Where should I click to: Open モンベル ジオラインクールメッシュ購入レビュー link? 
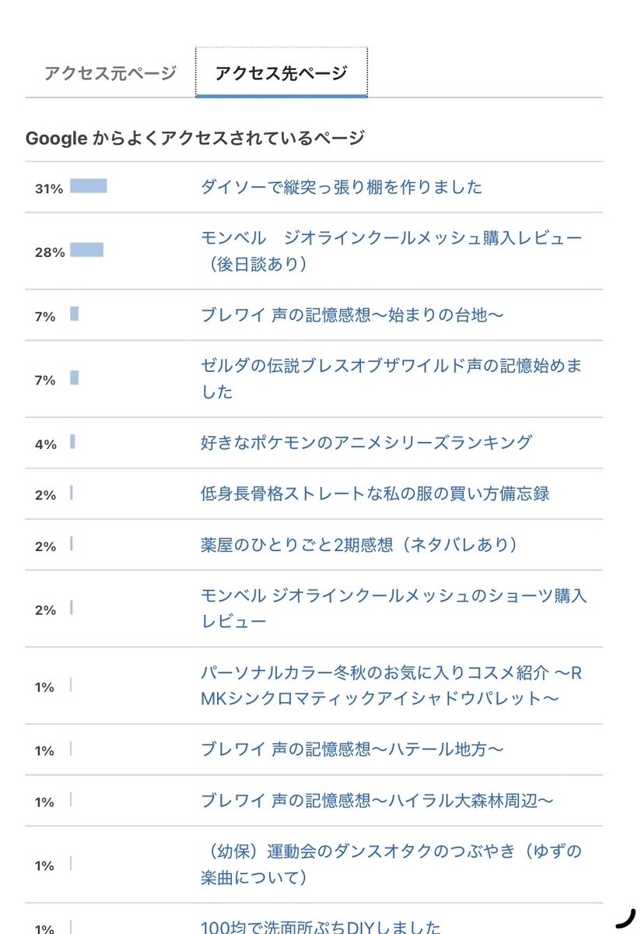(x=391, y=251)
